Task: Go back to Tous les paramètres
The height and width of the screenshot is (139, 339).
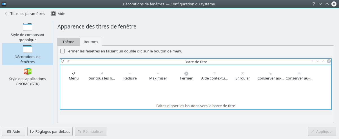Action: coord(25,14)
